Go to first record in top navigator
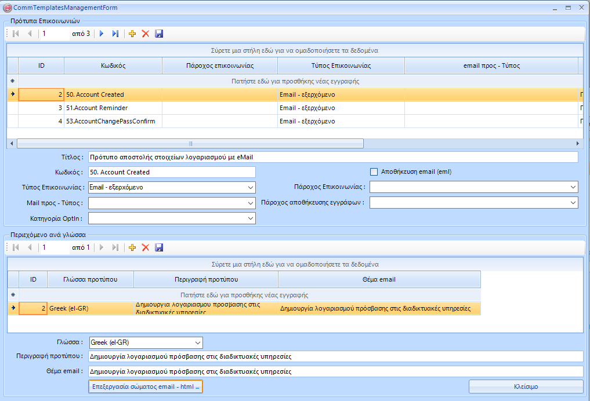Image resolution: width=590 pixels, height=401 pixels. point(16,34)
